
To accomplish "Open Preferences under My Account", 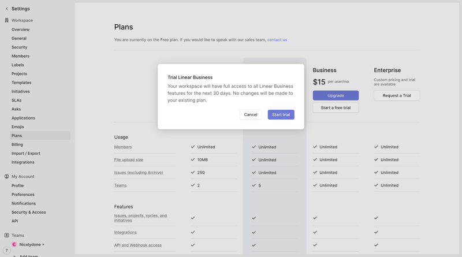I will tap(23, 195).
